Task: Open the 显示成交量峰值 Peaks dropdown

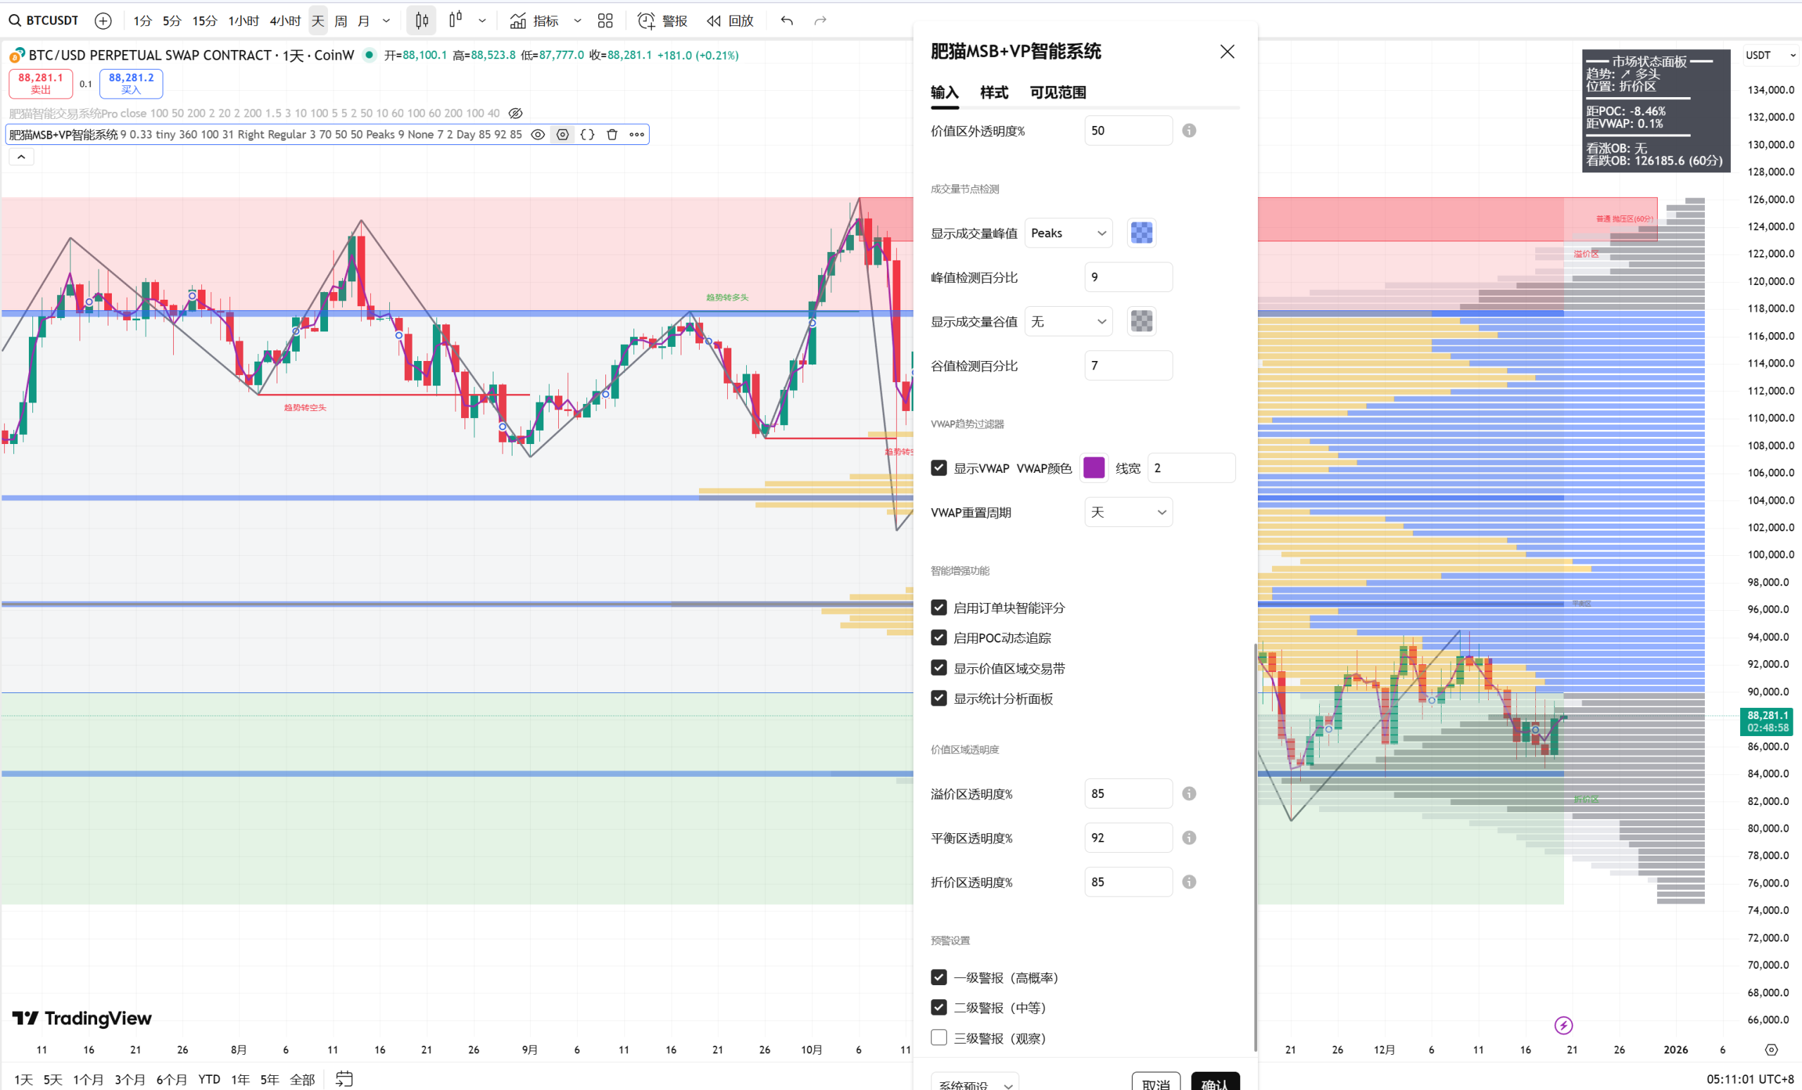Action: coord(1069,233)
